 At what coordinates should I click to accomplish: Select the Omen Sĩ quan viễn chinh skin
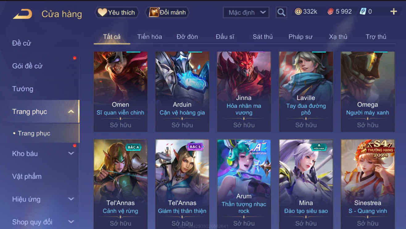(x=120, y=92)
